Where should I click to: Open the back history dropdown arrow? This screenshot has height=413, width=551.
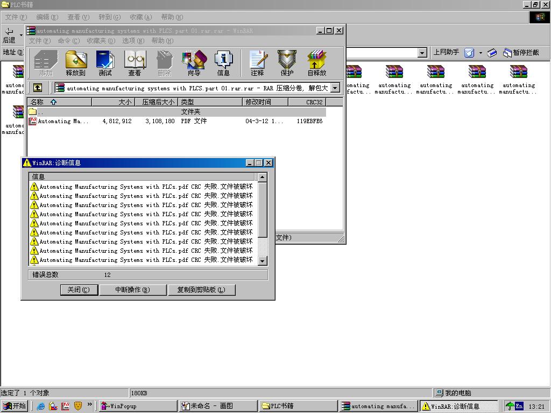coord(21,35)
